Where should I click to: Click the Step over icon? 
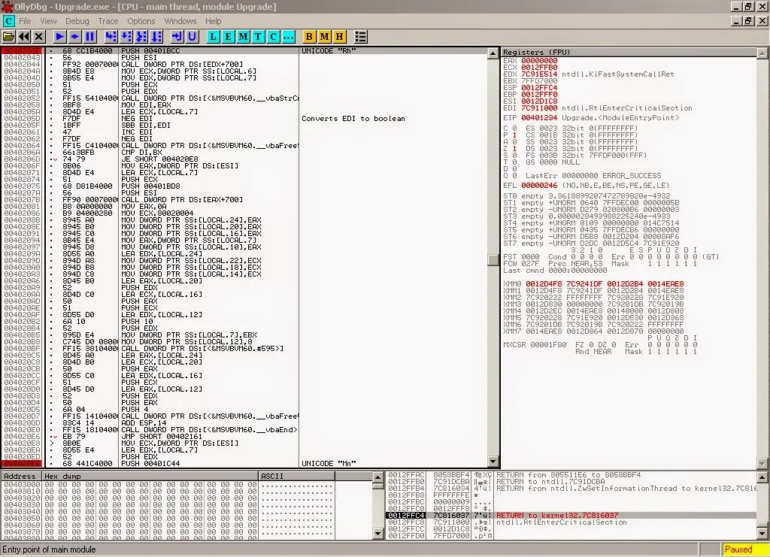click(x=126, y=37)
